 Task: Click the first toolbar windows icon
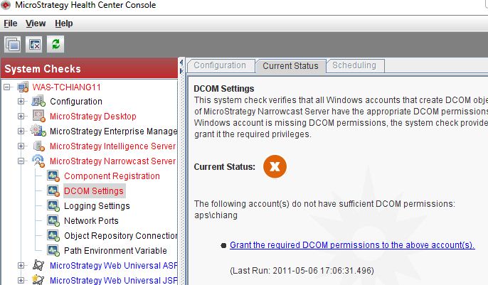[13, 44]
